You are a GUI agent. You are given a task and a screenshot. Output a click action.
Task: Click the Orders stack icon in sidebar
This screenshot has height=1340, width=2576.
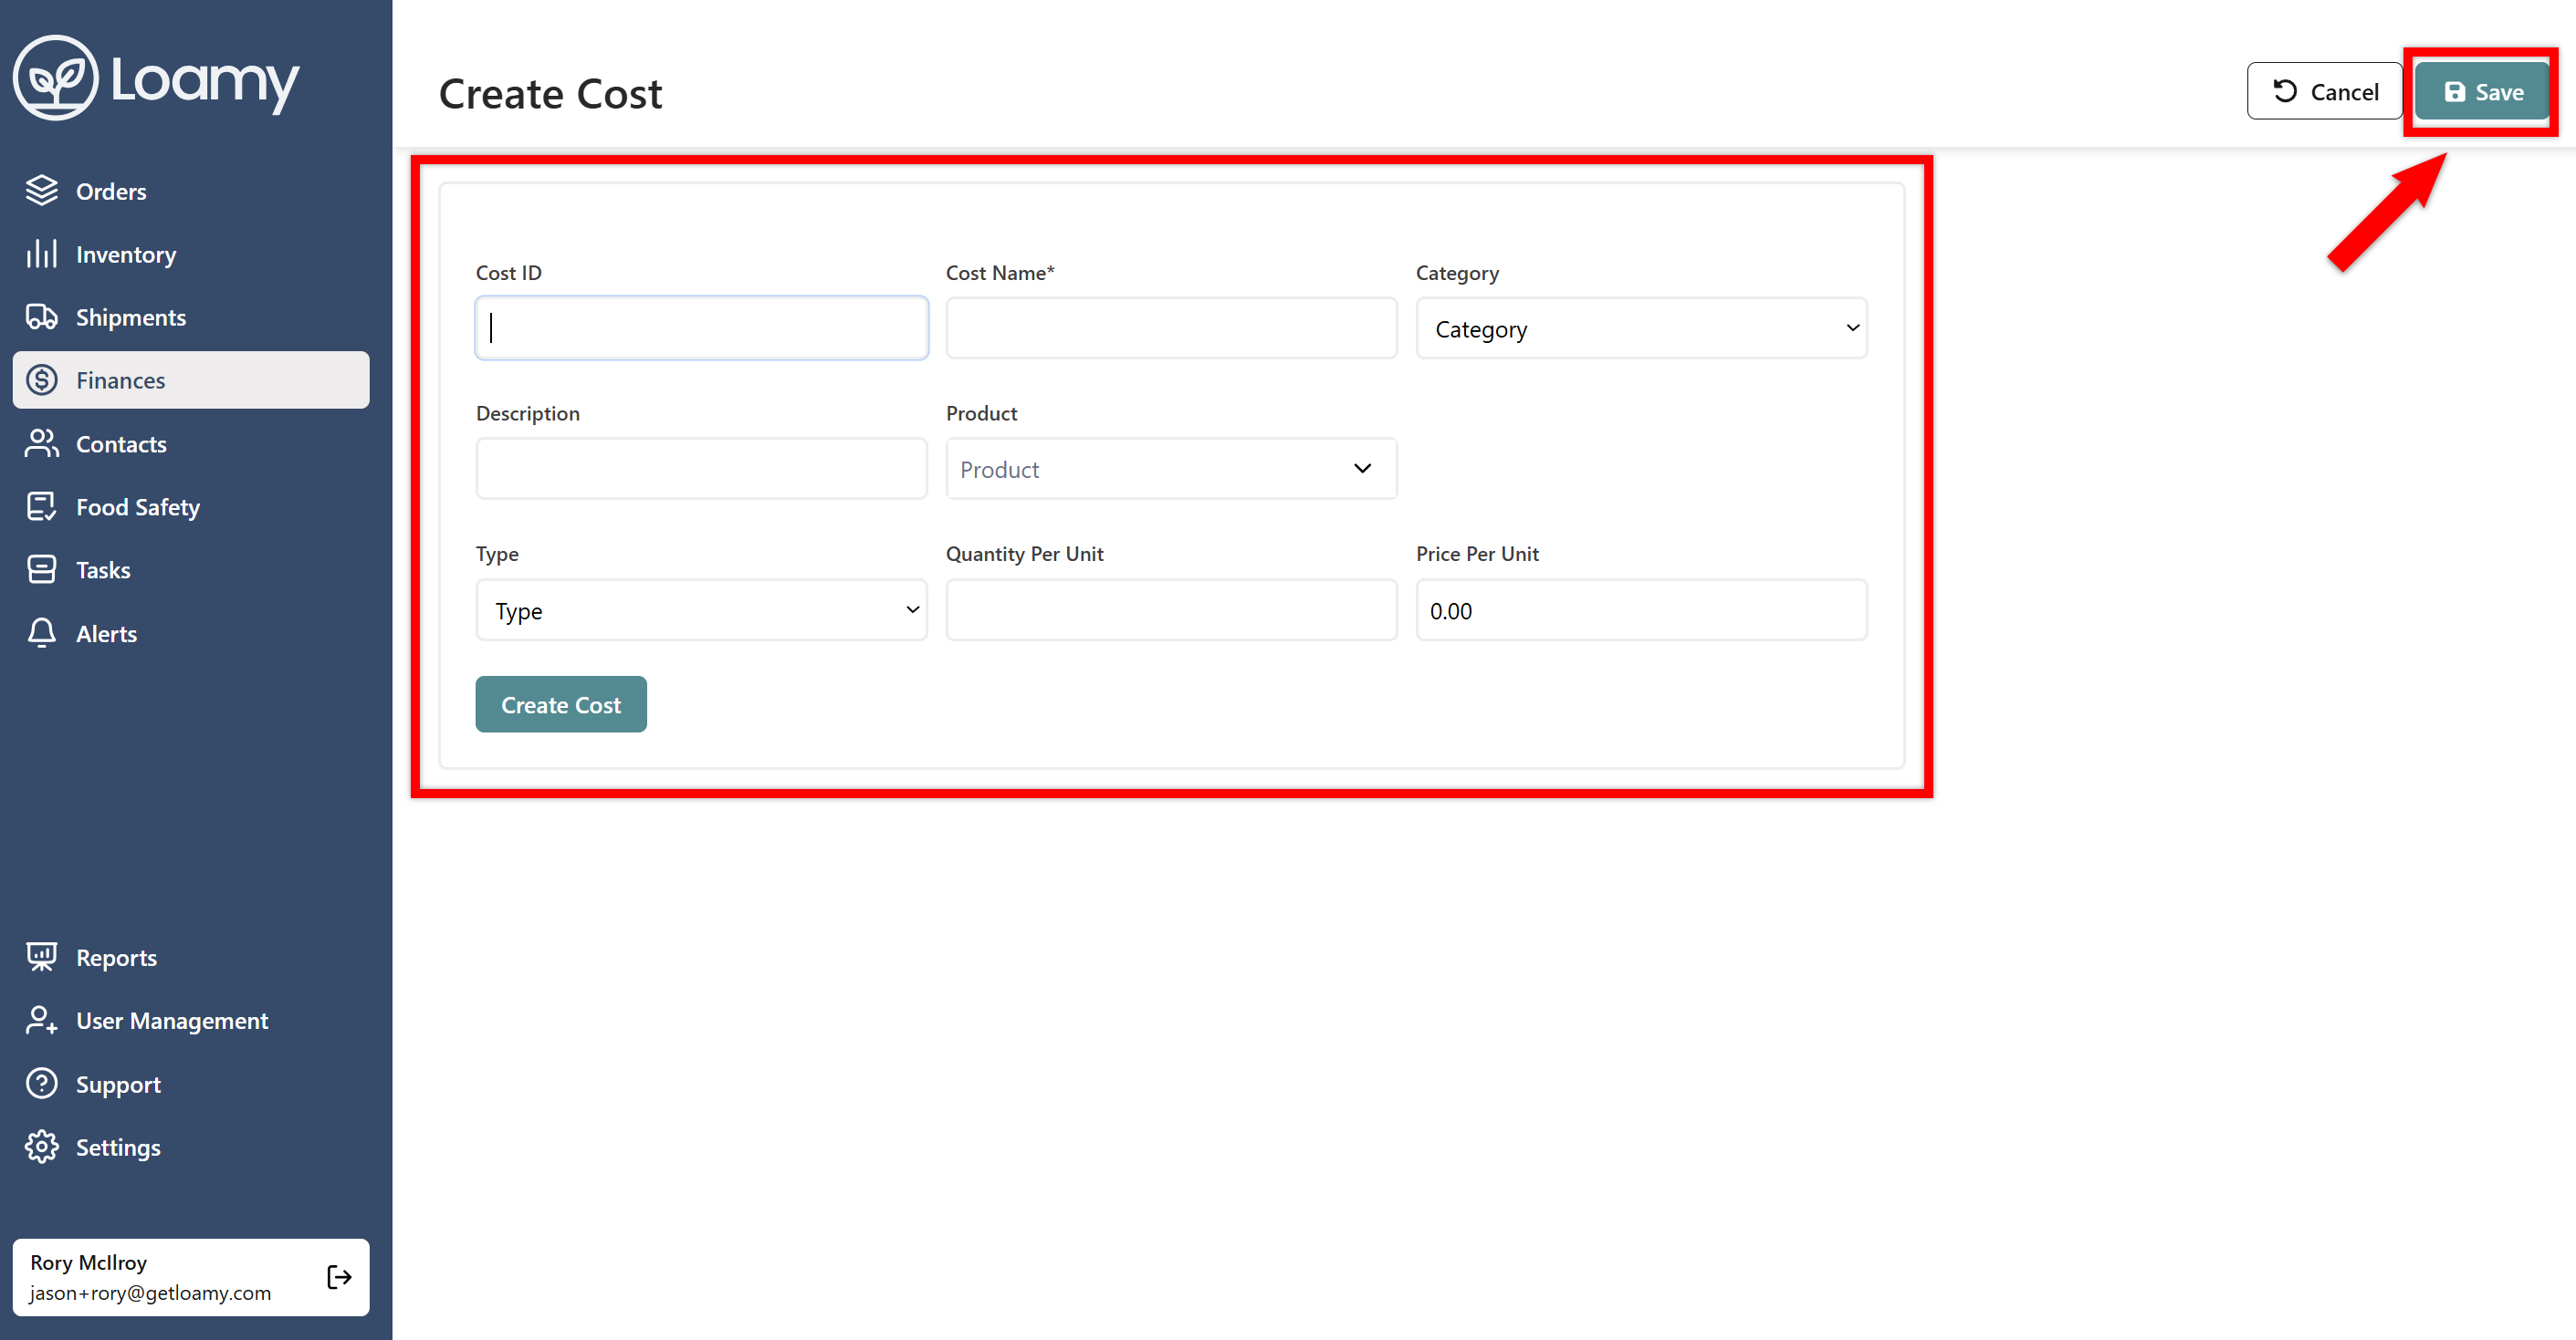tap(42, 190)
